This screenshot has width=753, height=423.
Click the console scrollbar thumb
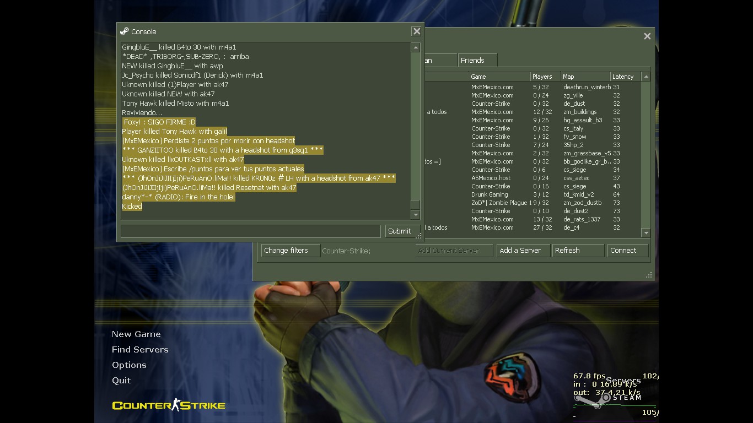tap(416, 204)
